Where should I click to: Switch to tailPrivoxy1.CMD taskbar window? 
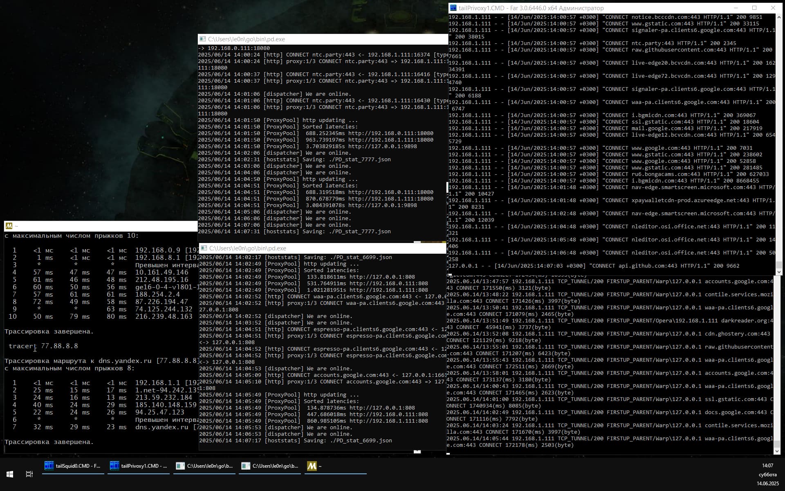pos(139,466)
